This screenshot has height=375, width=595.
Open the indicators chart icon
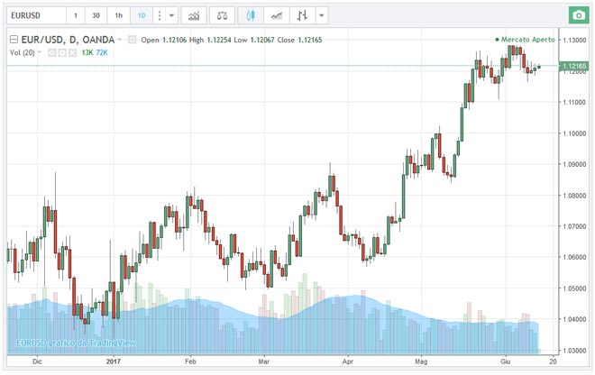pos(192,16)
